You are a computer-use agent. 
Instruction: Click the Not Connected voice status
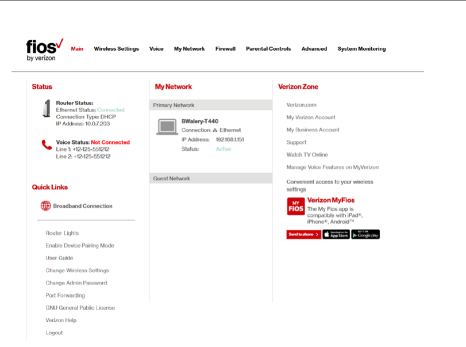[110, 142]
